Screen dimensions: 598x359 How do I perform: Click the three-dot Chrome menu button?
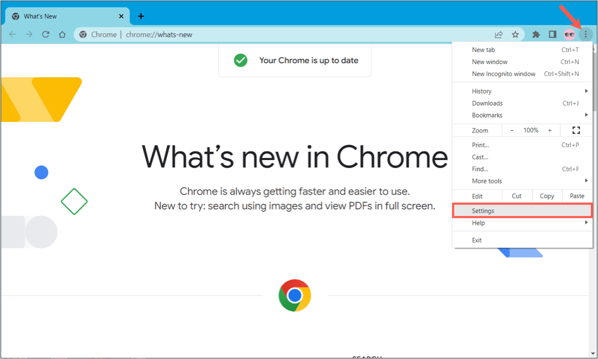click(585, 34)
